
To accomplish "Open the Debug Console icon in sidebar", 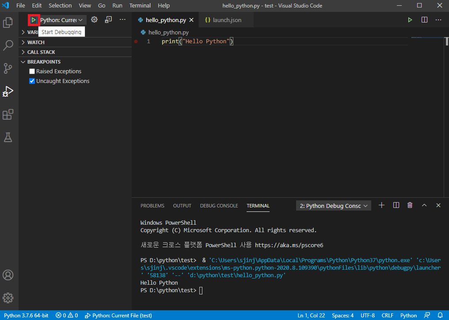I will coord(108,19).
